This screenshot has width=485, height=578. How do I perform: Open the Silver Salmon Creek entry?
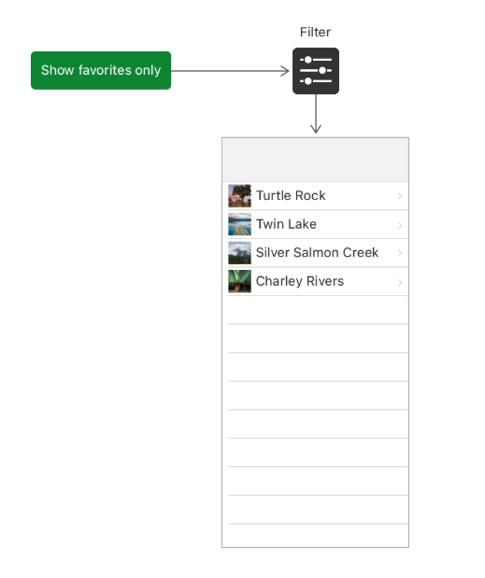pyautogui.click(x=315, y=253)
